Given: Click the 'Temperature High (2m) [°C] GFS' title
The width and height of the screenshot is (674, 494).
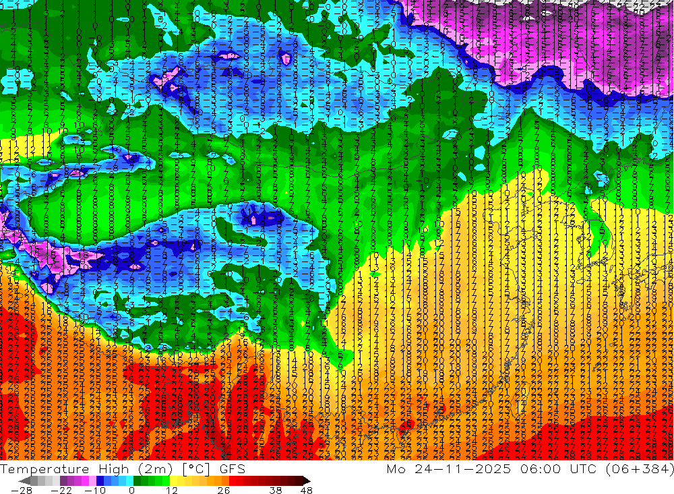Looking at the screenshot, I should pyautogui.click(x=123, y=468).
